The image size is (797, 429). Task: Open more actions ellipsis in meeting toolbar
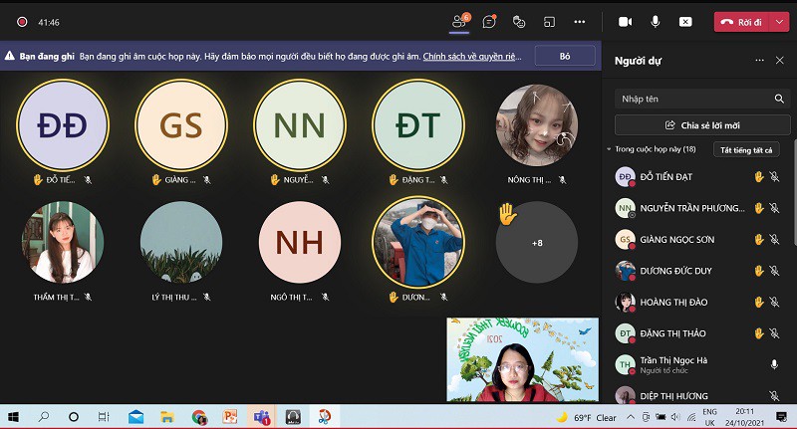click(579, 21)
